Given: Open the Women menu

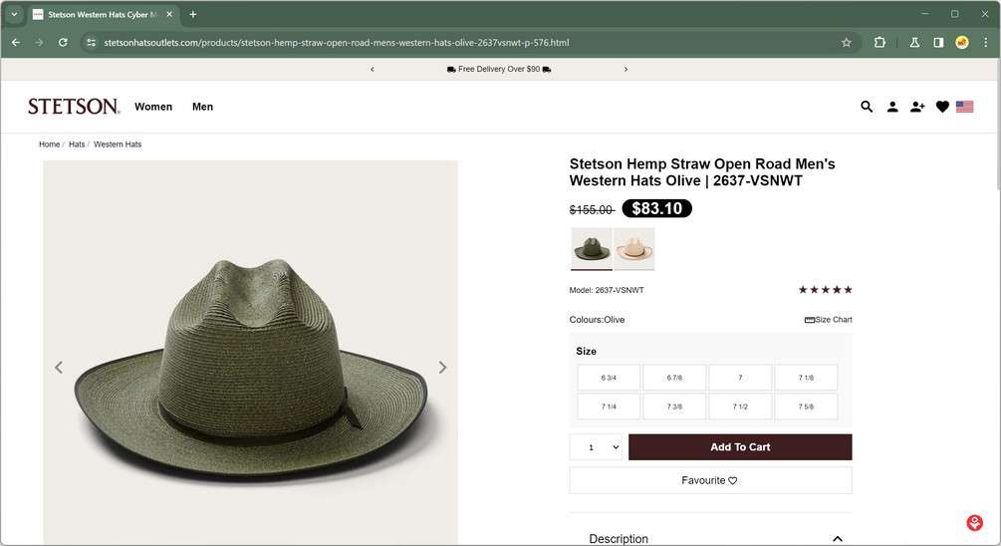Looking at the screenshot, I should click(x=153, y=107).
